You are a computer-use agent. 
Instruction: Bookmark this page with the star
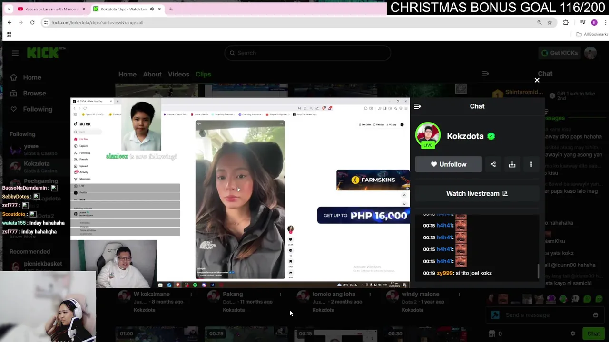(550, 22)
